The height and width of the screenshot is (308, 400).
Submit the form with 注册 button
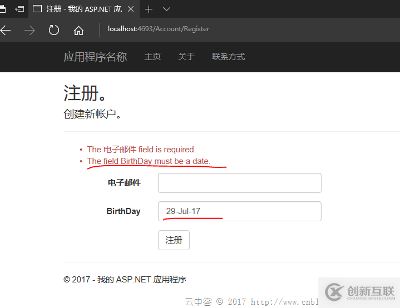click(174, 240)
